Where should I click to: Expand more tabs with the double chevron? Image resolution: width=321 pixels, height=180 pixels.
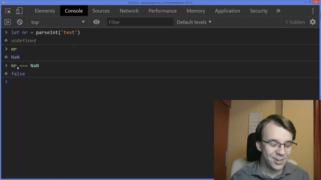point(278,10)
